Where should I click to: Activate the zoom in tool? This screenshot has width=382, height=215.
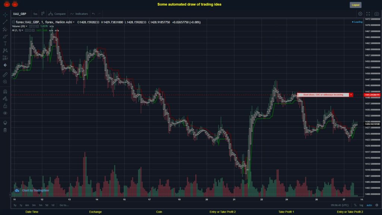coord(5,82)
